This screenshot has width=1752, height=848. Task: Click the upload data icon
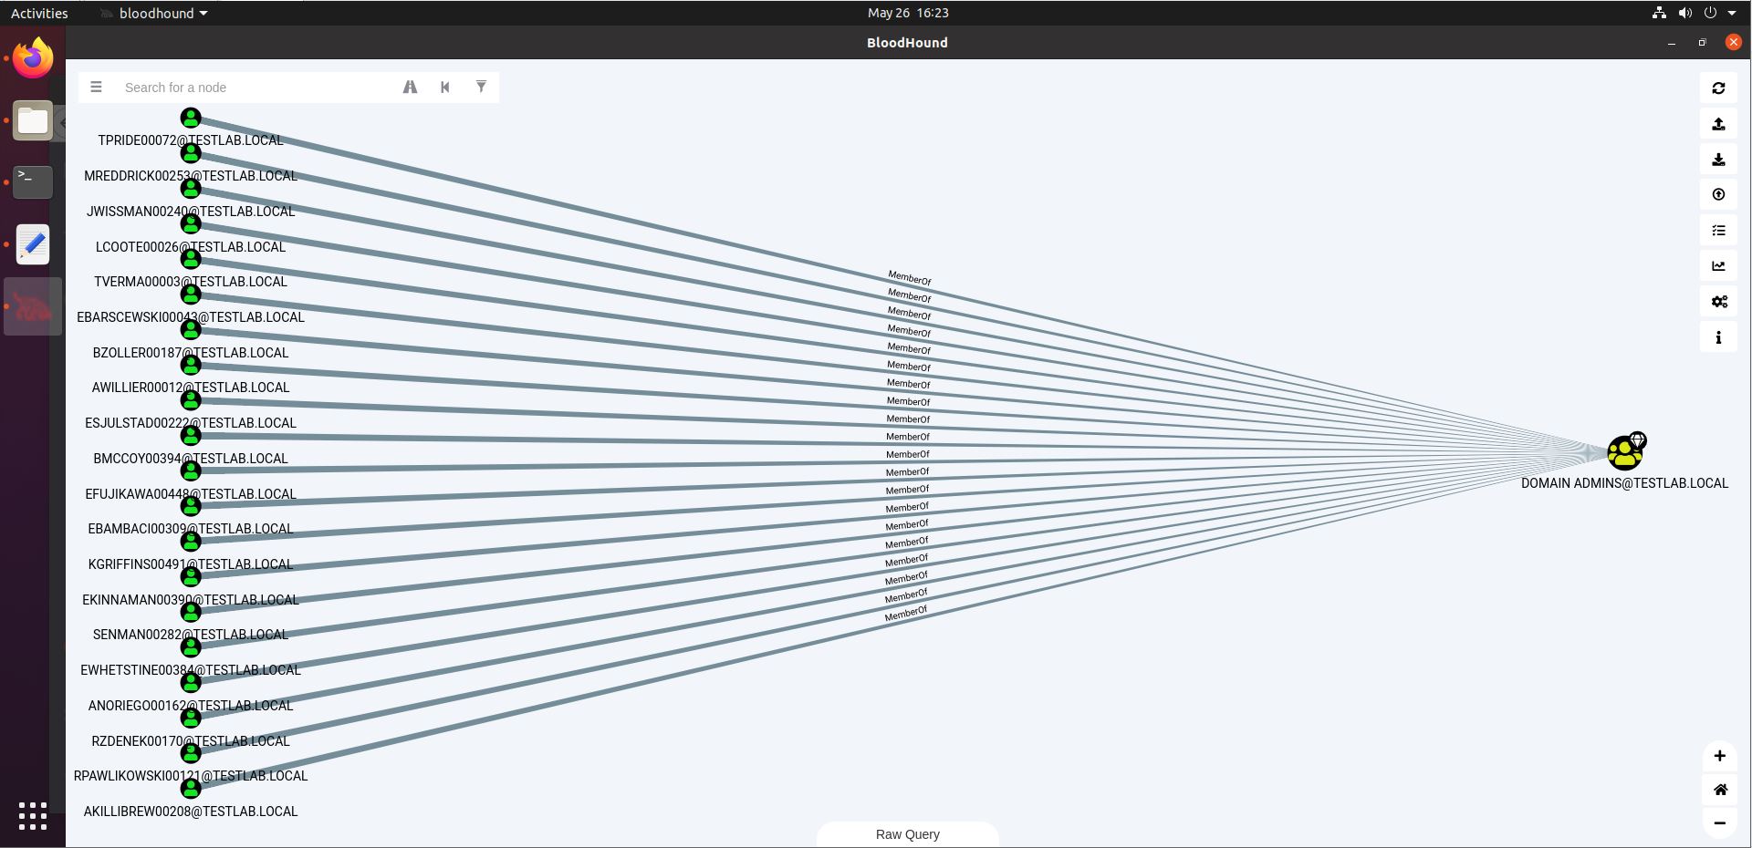[x=1718, y=195]
